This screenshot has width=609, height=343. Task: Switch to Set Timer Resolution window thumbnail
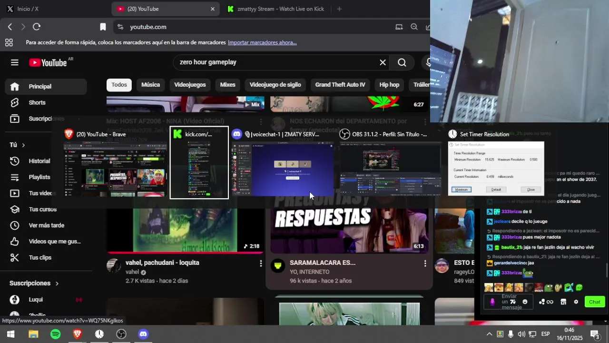point(496,162)
